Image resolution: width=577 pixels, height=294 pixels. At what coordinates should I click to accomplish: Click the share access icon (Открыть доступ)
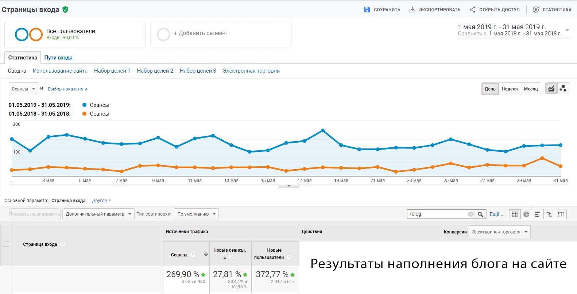click(472, 9)
